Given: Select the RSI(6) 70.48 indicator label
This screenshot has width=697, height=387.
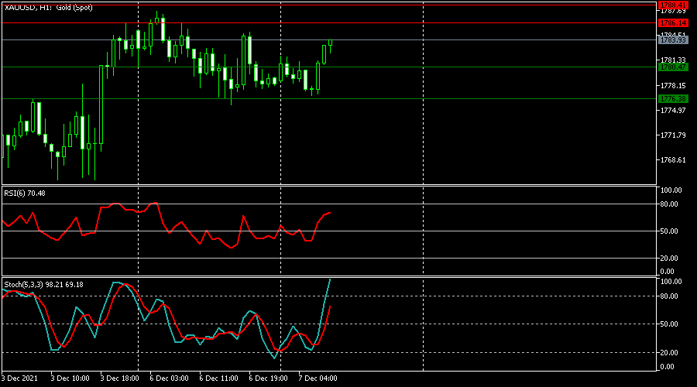Looking at the screenshot, I should [25, 193].
